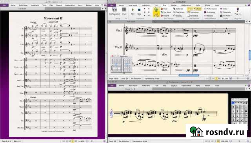Click Velocities in the Live Playback group

pos(193,16)
